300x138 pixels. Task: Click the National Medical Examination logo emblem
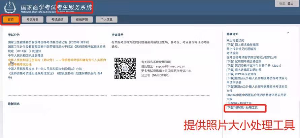click(x=10, y=8)
